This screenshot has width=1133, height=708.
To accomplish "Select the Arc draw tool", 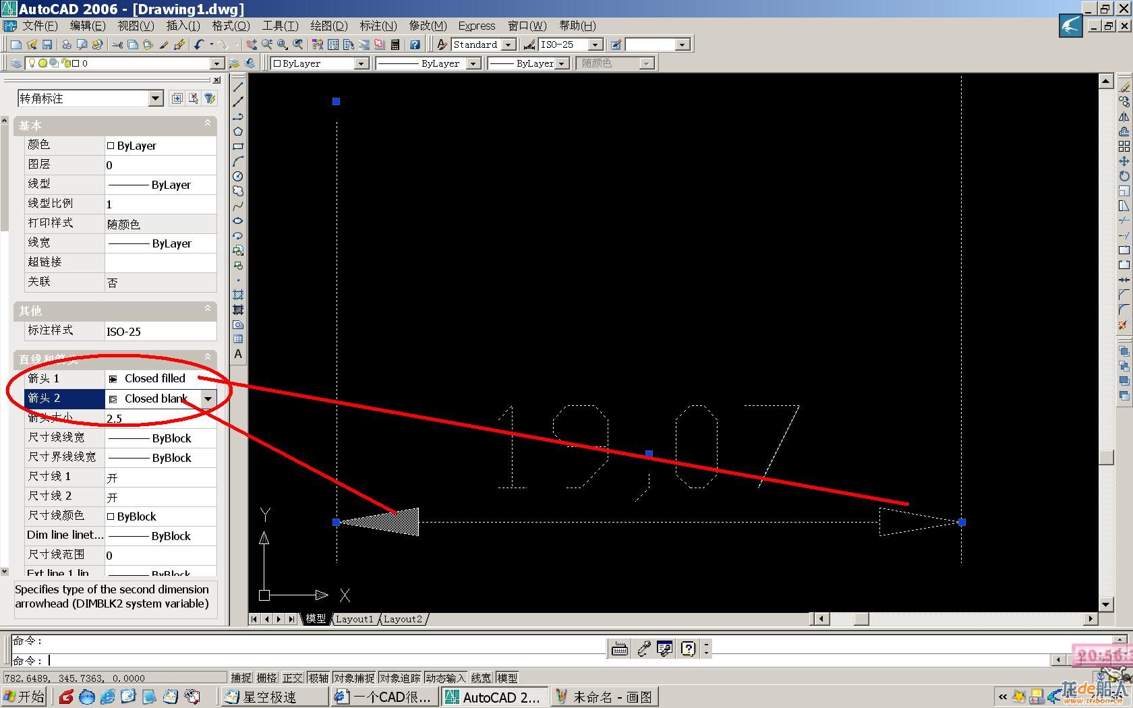I will [238, 161].
